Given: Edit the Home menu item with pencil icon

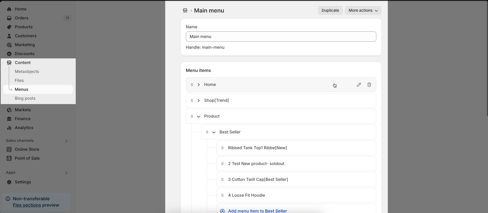Looking at the screenshot, I should click(x=359, y=85).
